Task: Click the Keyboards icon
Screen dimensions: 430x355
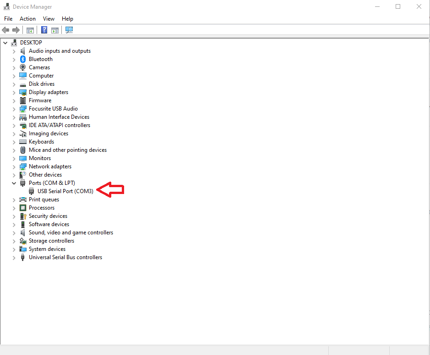Action: (23, 142)
